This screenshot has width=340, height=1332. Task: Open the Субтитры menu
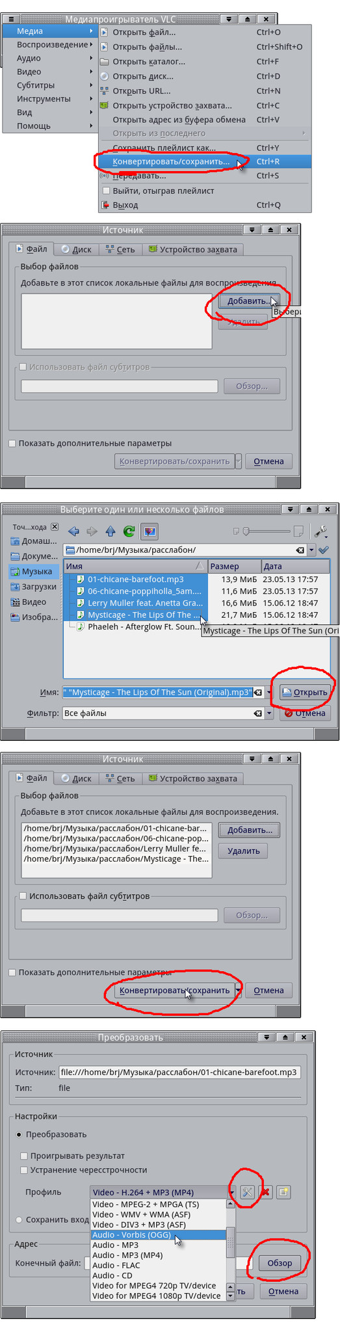coord(49,85)
